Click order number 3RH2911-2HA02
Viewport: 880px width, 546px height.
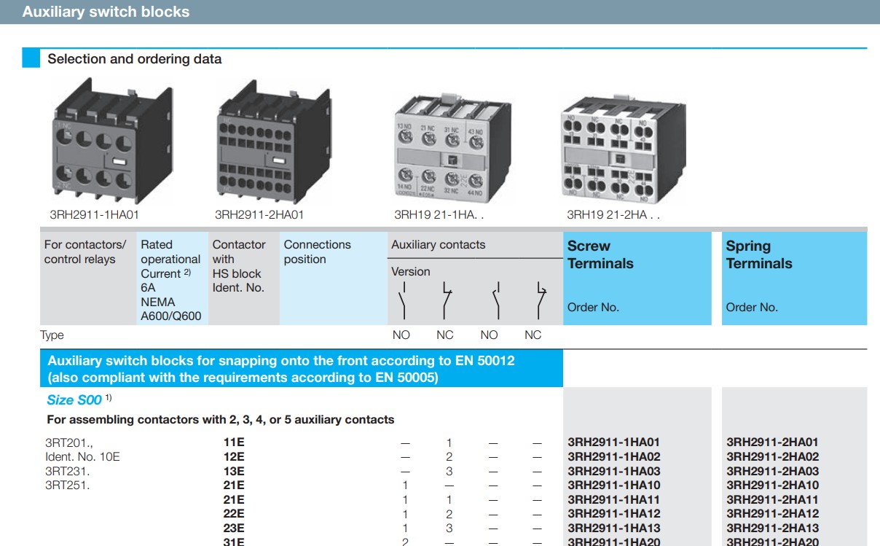[x=772, y=457]
